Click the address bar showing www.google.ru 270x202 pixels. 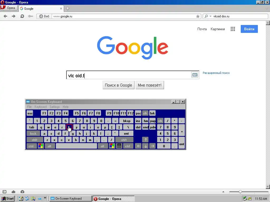click(x=124, y=16)
